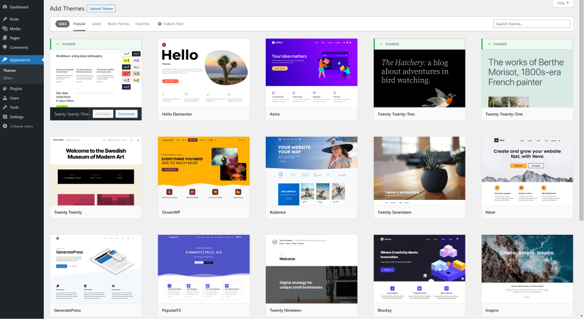The image size is (584, 319).
Task: Click the Tools wrench icon
Action: (5, 107)
